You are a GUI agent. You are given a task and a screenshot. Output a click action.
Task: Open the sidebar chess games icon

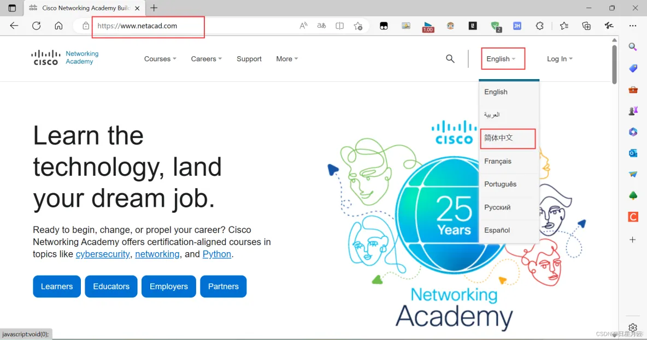click(x=633, y=110)
